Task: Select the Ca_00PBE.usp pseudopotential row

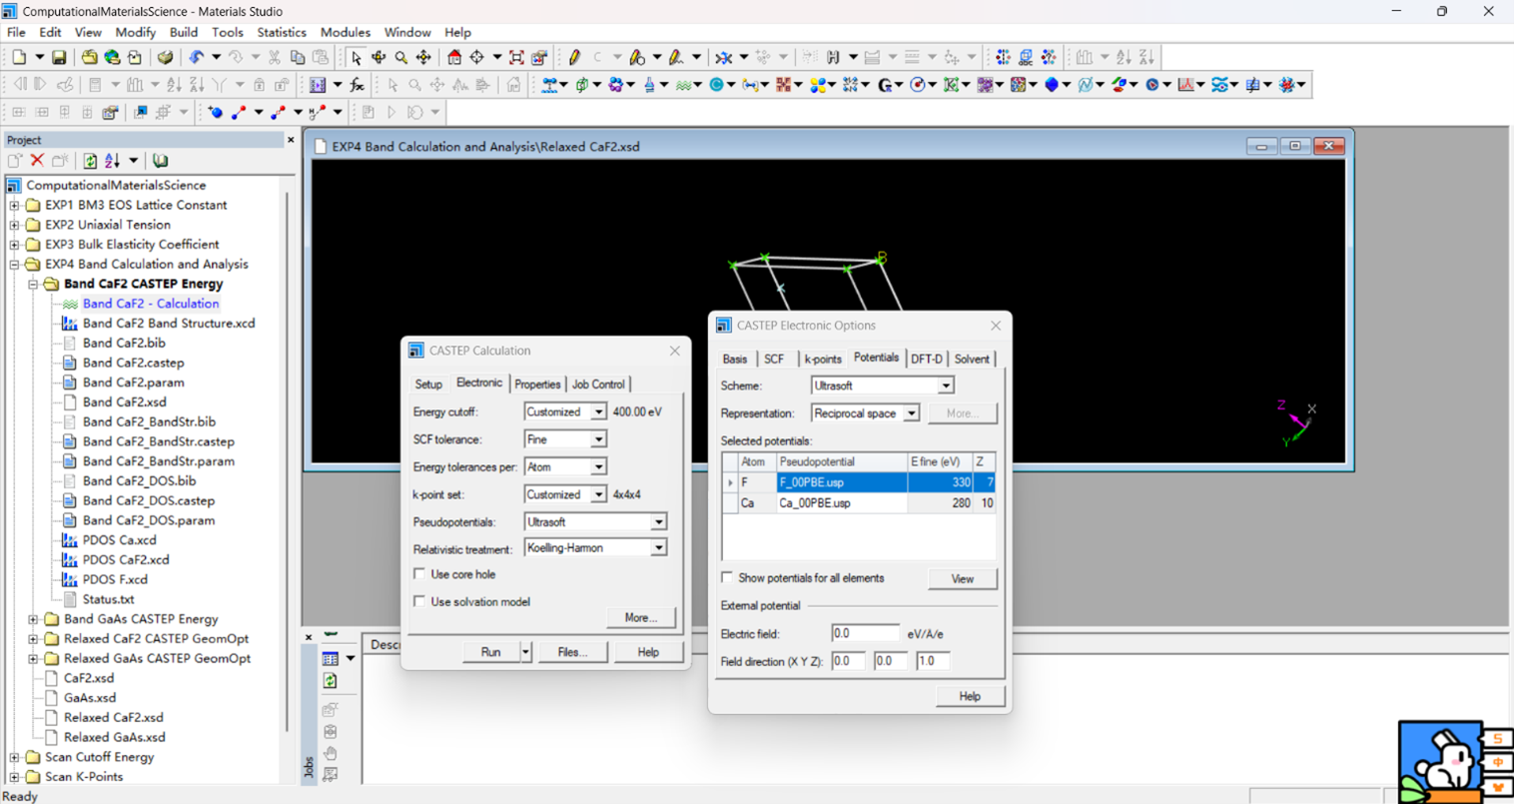Action: (x=858, y=503)
